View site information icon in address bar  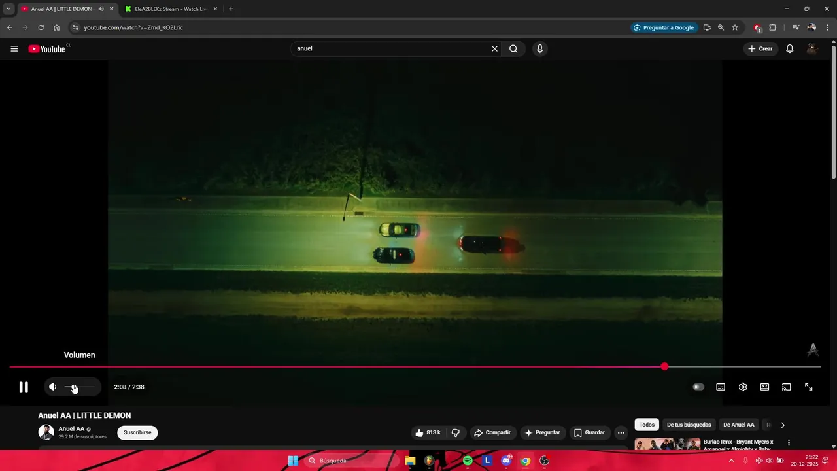coord(75,27)
